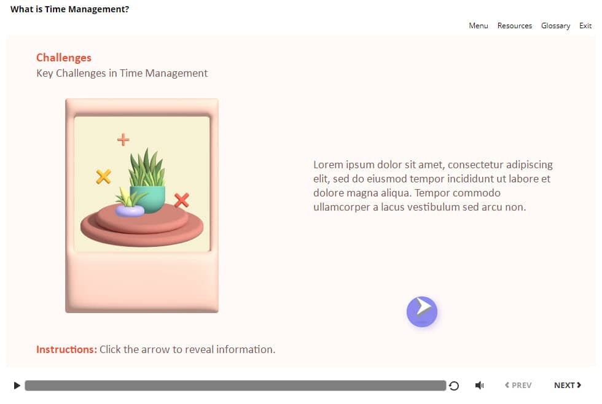Return to previous slide with PREV
Image resolution: width=602 pixels, height=404 pixels.
pyautogui.click(x=518, y=385)
